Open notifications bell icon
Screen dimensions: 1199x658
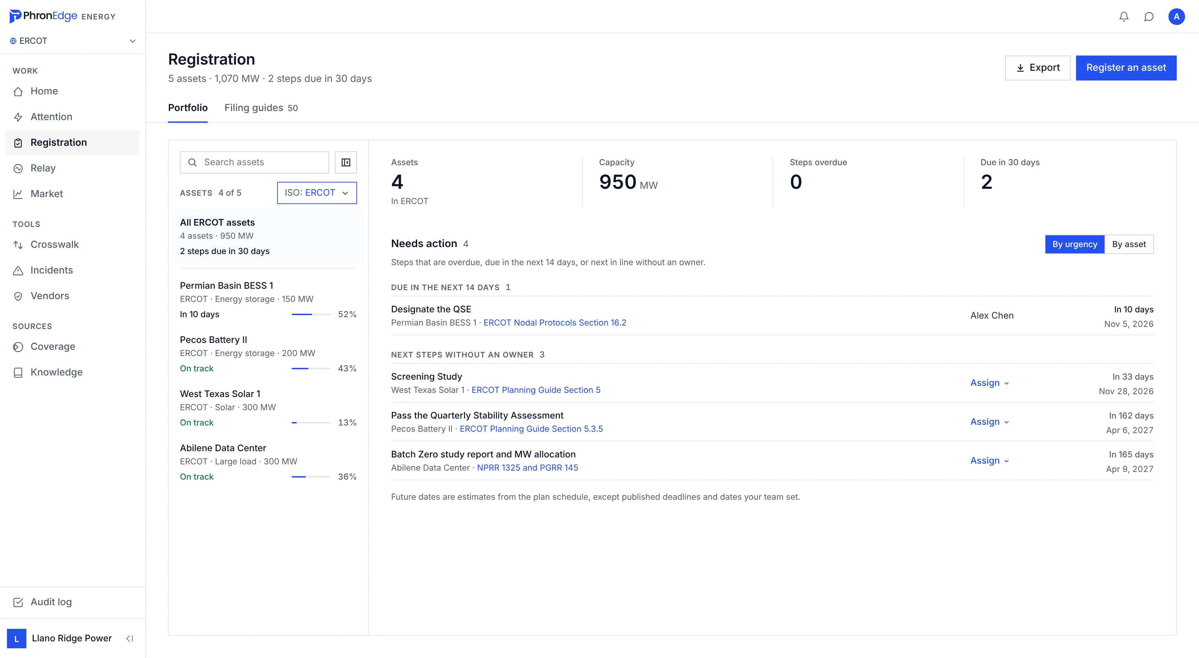pyautogui.click(x=1124, y=17)
